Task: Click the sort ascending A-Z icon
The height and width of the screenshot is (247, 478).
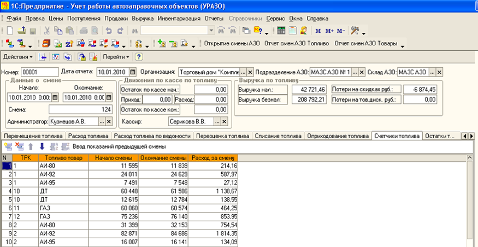Action: coord(54,146)
